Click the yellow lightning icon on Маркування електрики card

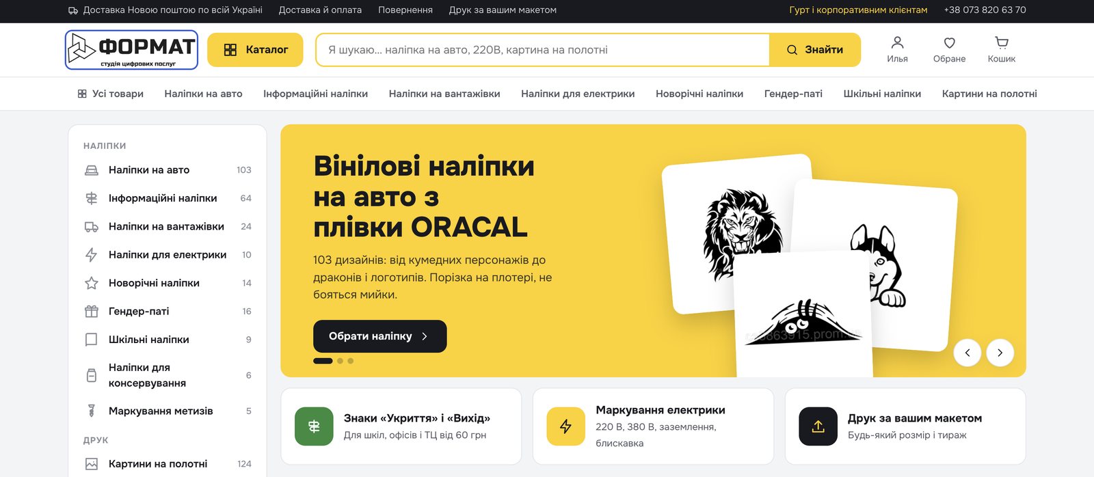[x=566, y=426]
